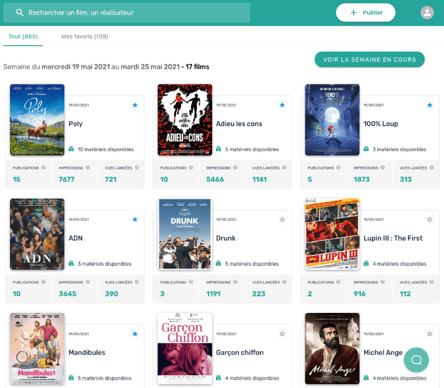The image size is (444, 388).
Task: Unfavorite Adieu les cons star
Action: click(282, 105)
